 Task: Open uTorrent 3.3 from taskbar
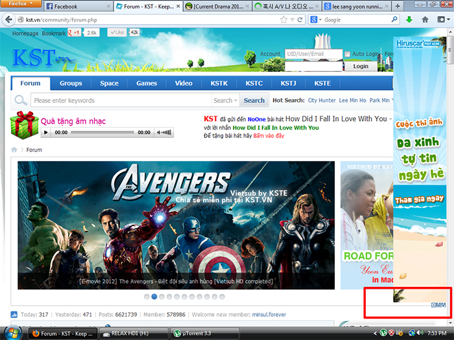(x=204, y=334)
